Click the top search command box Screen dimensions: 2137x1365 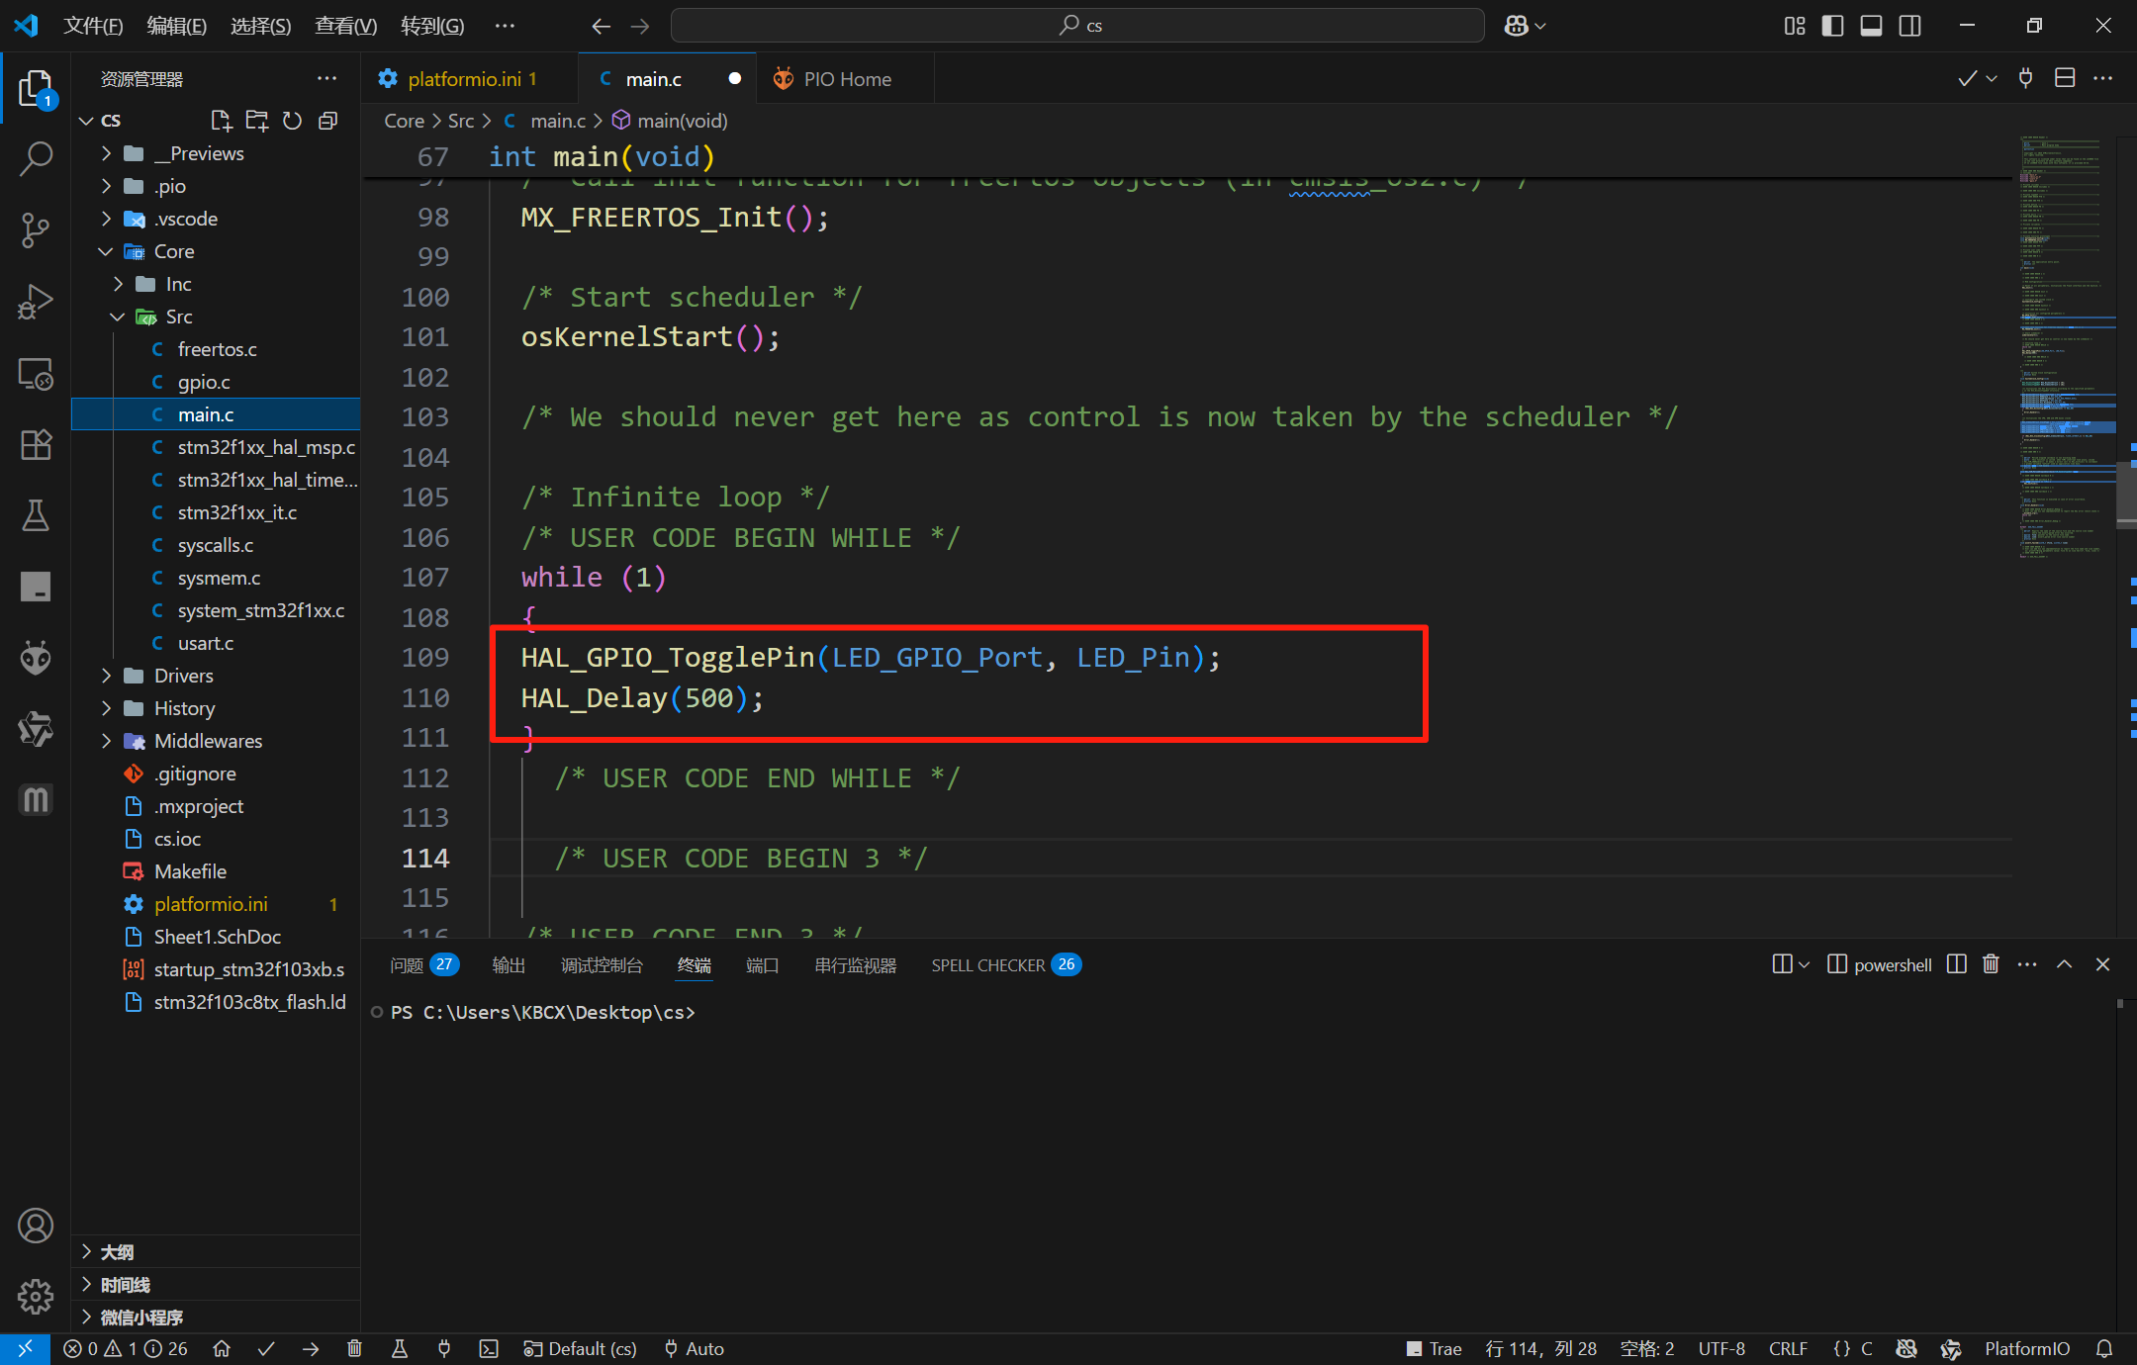coord(1077,26)
